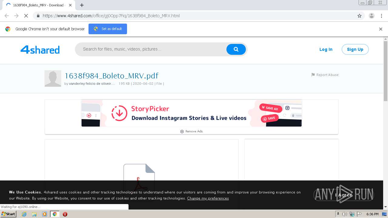
Task: Click the scrollbar up arrow
Action: point(386,39)
